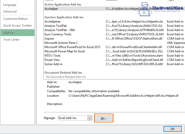Click the ANALYS32.XLL location path
The image size is (185, 134).
pos(134,26)
